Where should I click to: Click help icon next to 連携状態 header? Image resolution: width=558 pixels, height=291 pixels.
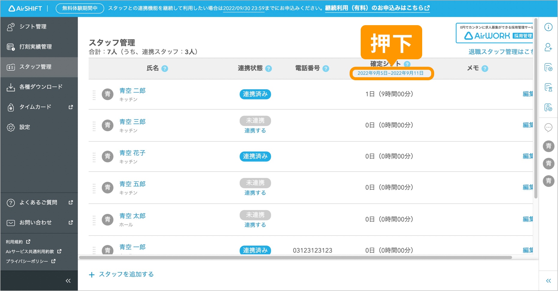coord(269,69)
